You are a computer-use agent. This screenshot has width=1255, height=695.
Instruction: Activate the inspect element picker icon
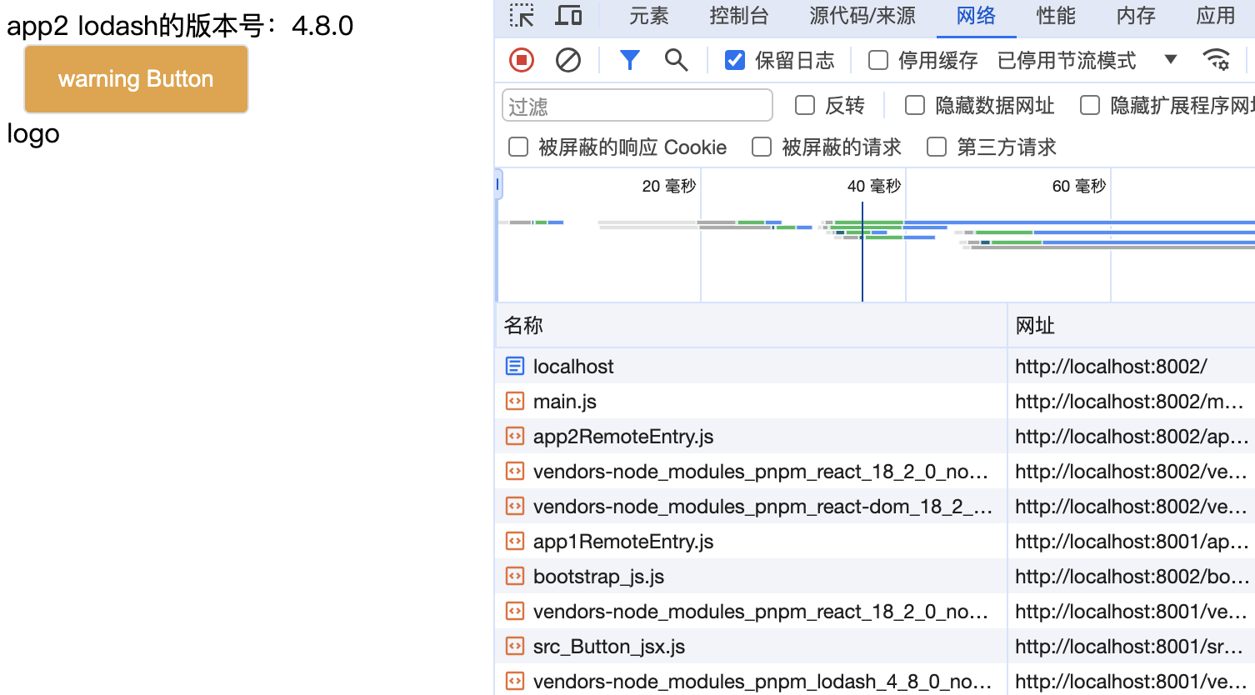(522, 15)
